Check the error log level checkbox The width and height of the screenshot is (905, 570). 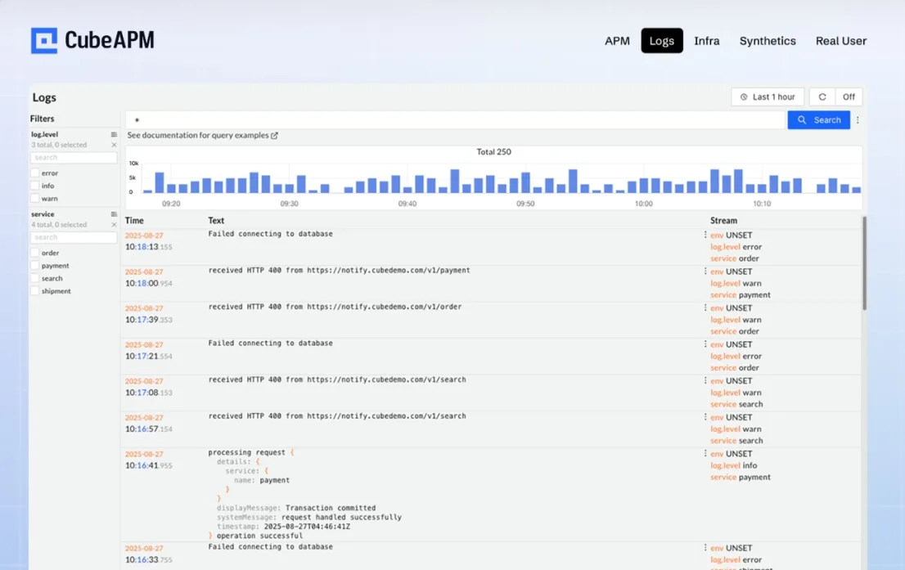36,173
